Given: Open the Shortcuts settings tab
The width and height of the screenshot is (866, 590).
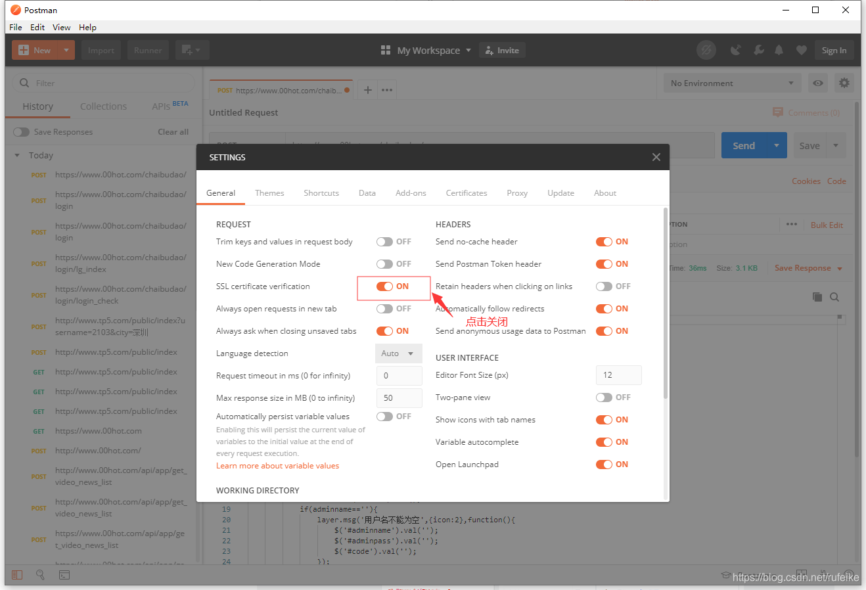Looking at the screenshot, I should (x=321, y=193).
